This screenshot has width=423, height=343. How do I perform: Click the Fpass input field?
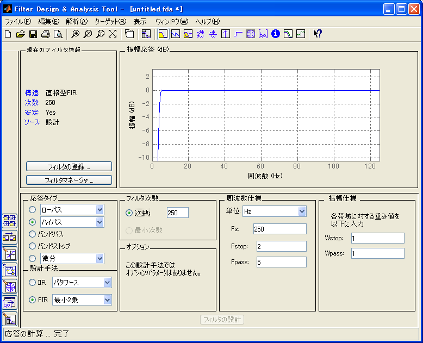(282, 262)
